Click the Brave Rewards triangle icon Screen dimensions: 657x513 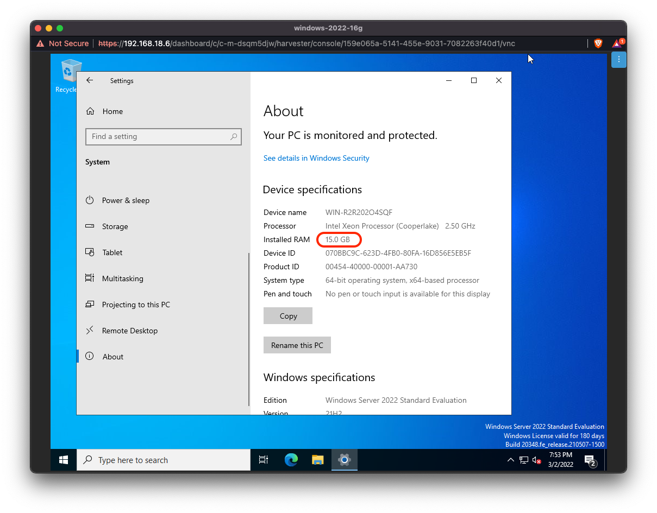pos(617,43)
